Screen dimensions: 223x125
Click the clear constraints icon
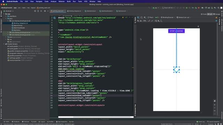(149, 21)
